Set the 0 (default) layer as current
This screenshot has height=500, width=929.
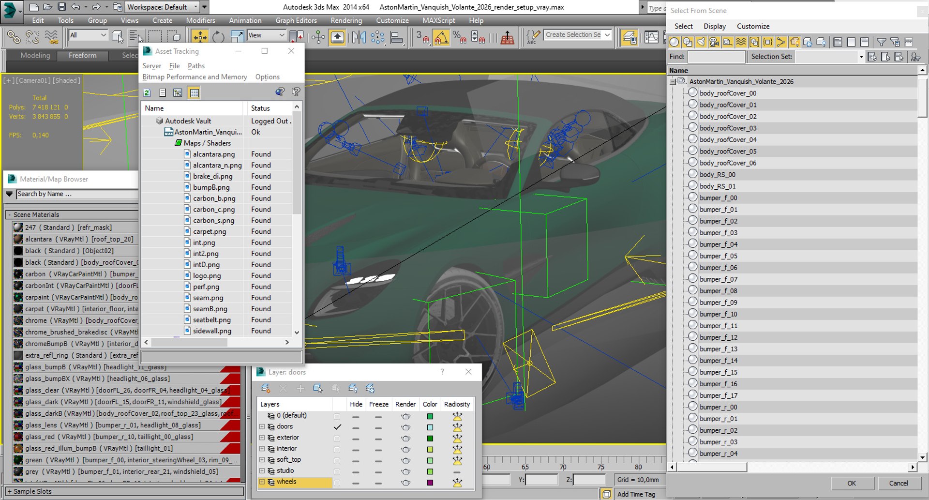[x=337, y=416]
